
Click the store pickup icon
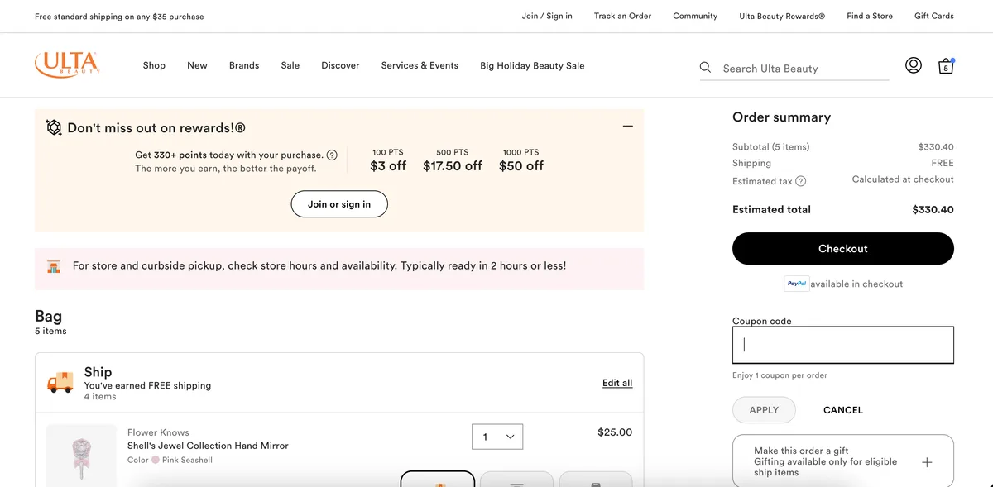click(x=54, y=267)
